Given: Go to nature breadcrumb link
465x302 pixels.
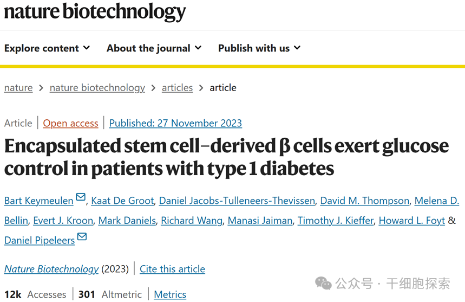Looking at the screenshot, I should [18, 88].
